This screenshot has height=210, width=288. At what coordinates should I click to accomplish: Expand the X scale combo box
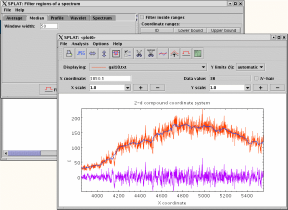click(x=128, y=87)
